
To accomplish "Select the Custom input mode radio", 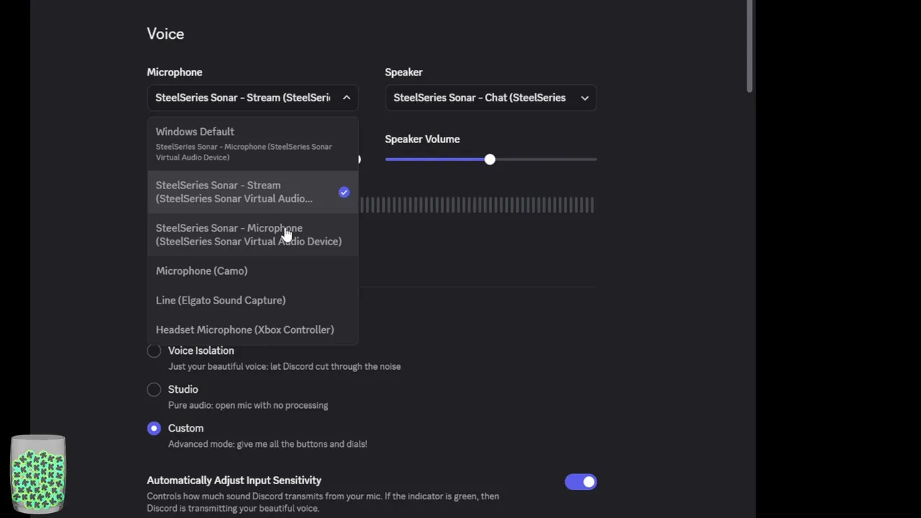I will [154, 429].
